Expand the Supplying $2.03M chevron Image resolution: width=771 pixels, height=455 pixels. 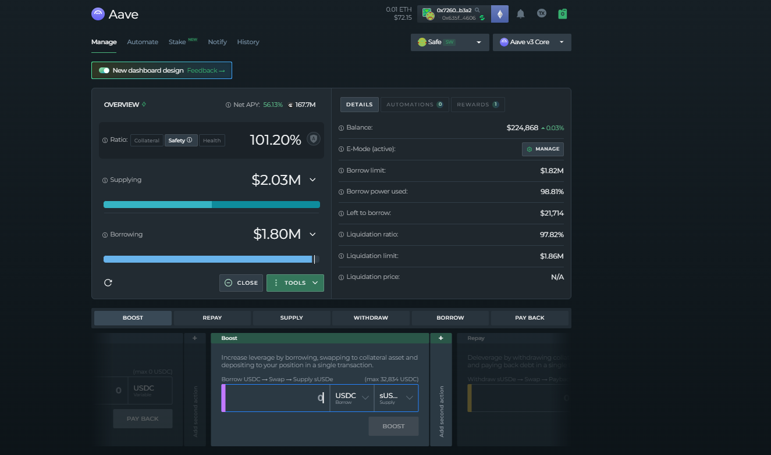click(x=312, y=180)
